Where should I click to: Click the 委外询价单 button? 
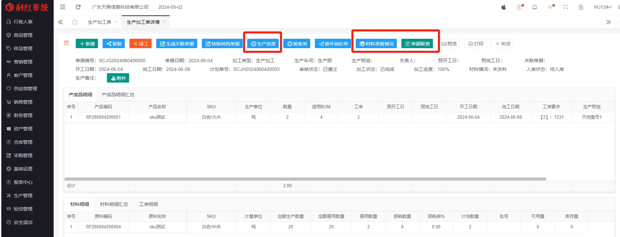coord(333,44)
